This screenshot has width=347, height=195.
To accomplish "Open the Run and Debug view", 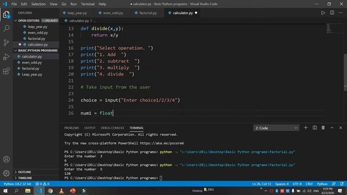I will pos(7,57).
